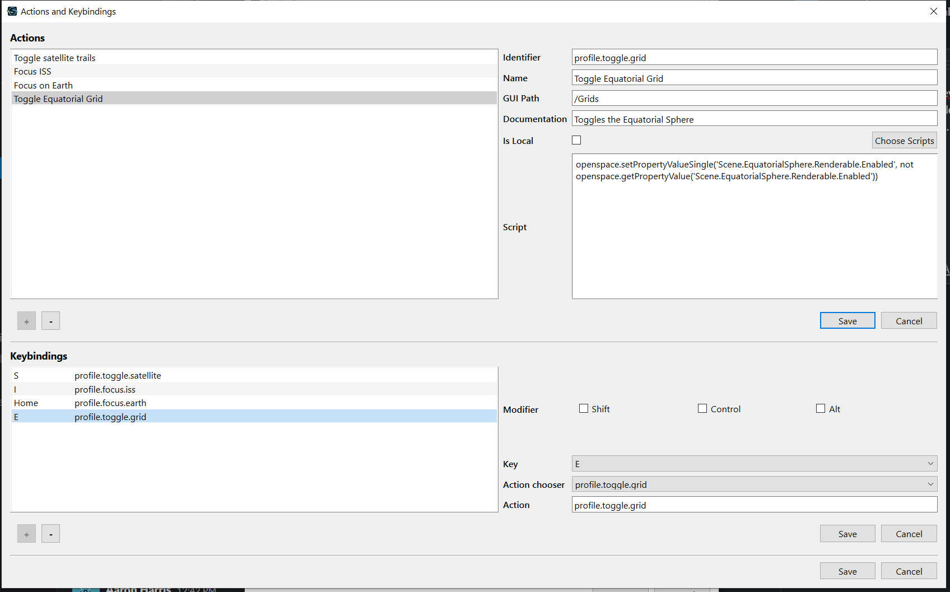Open the Action chooser dropdown
The width and height of the screenshot is (950, 592).
[755, 484]
